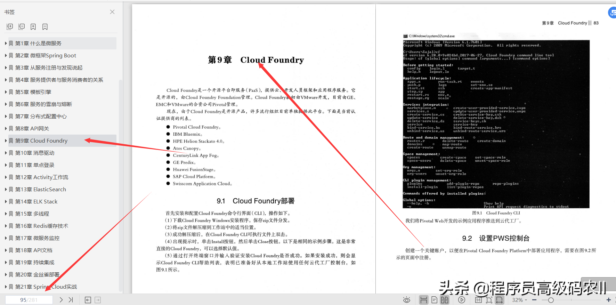Screen dimensions: 616x305
Task: Click list entry SAP Cloud Platform
Action: tap(194, 177)
